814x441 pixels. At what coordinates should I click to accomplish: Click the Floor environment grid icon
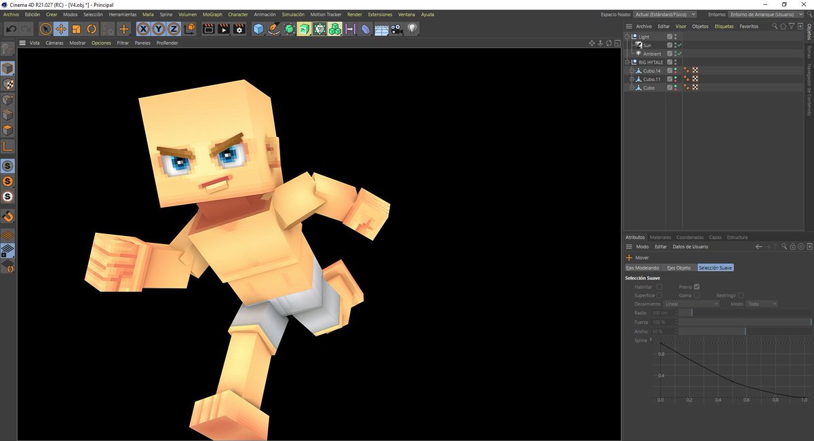point(381,29)
